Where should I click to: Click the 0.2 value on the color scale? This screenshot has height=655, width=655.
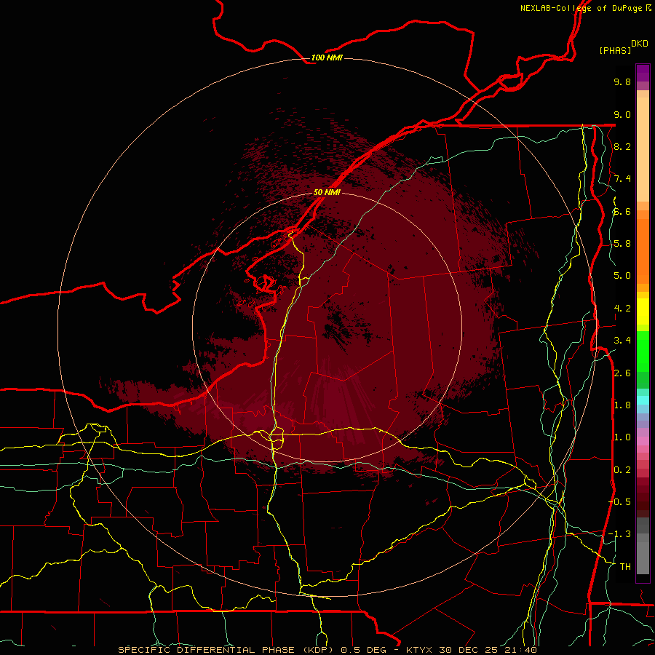622,470
